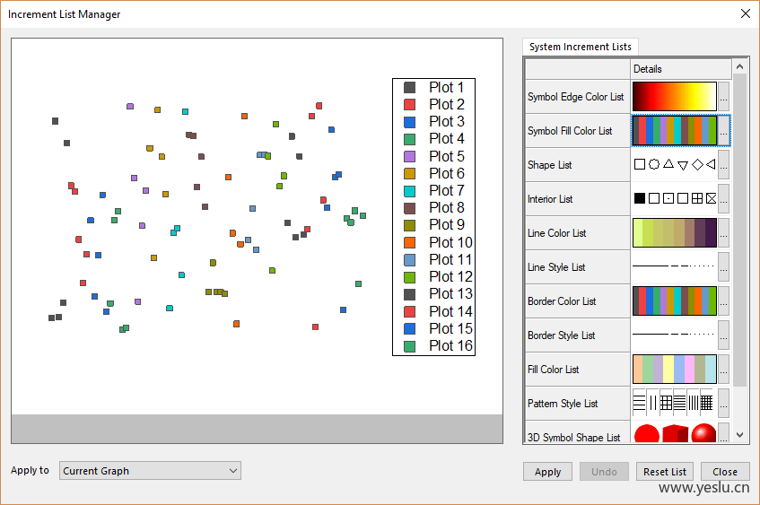Click the Symbol Edge Color List gradient preview

674,97
